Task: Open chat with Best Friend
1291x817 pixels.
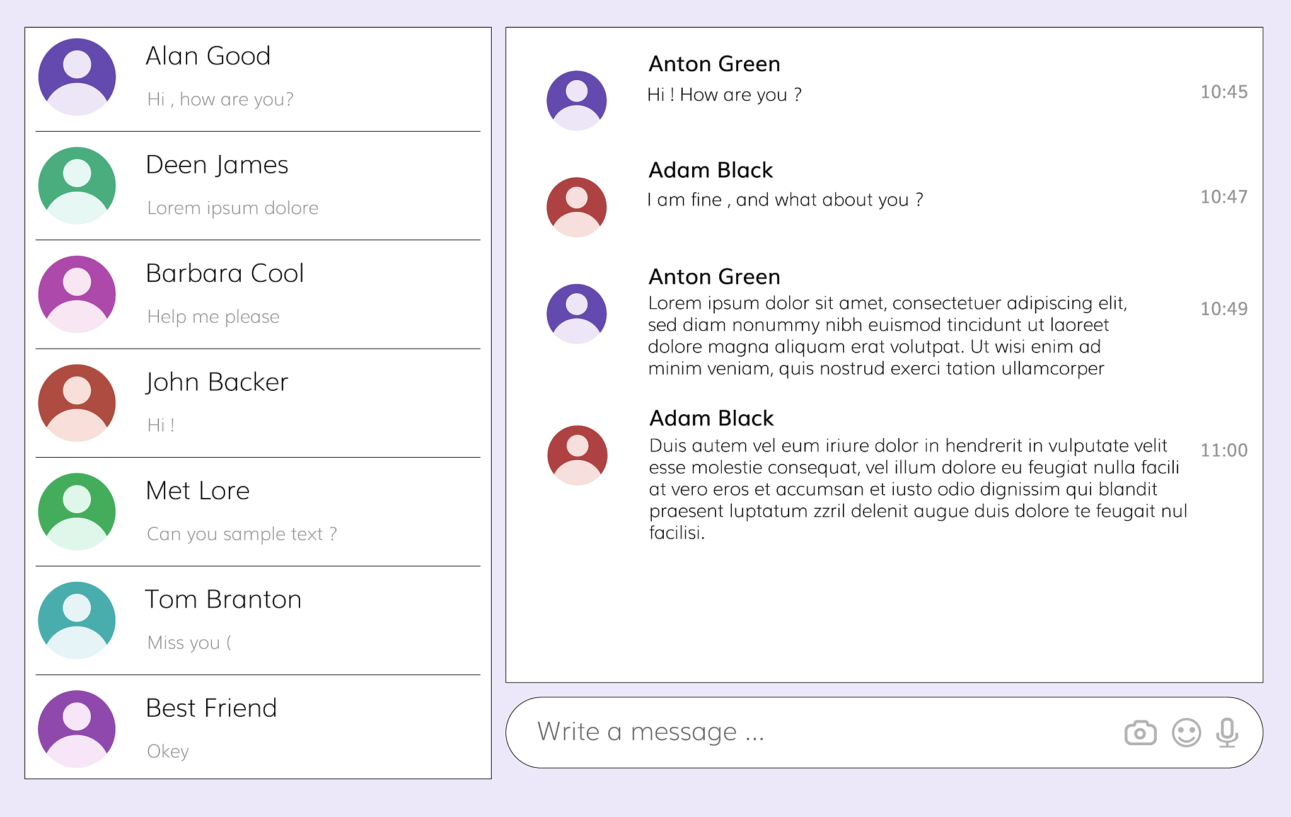Action: point(211,708)
